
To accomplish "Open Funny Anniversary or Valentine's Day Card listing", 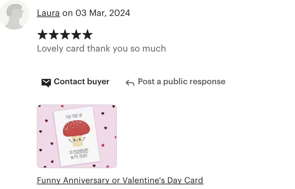I will point(120,180).
